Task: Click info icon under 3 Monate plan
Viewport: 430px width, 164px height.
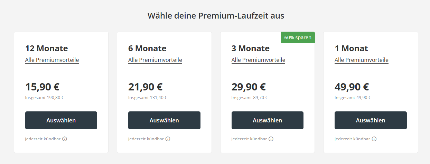Action: click(271, 139)
